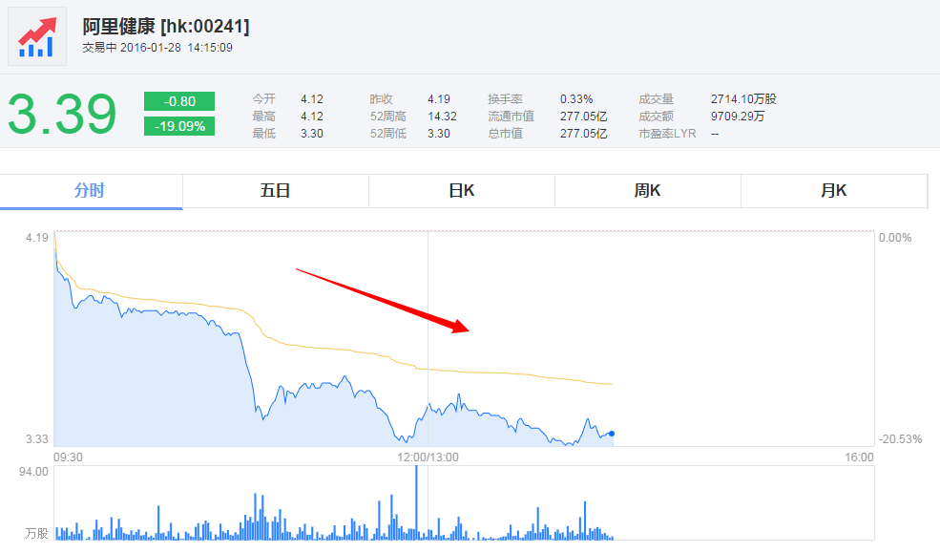The width and height of the screenshot is (940, 553).
Task: Click the red downward arrow annotation tip
Action: tap(466, 330)
